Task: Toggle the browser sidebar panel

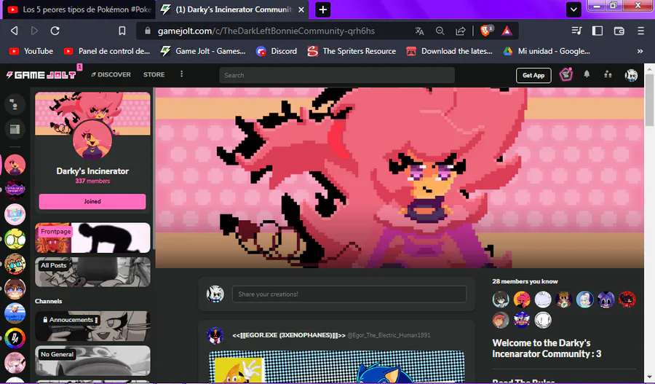Action: tap(598, 31)
